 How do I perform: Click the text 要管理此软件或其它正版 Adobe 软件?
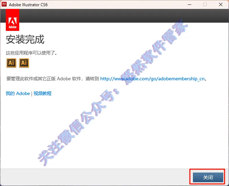[x=44, y=79]
